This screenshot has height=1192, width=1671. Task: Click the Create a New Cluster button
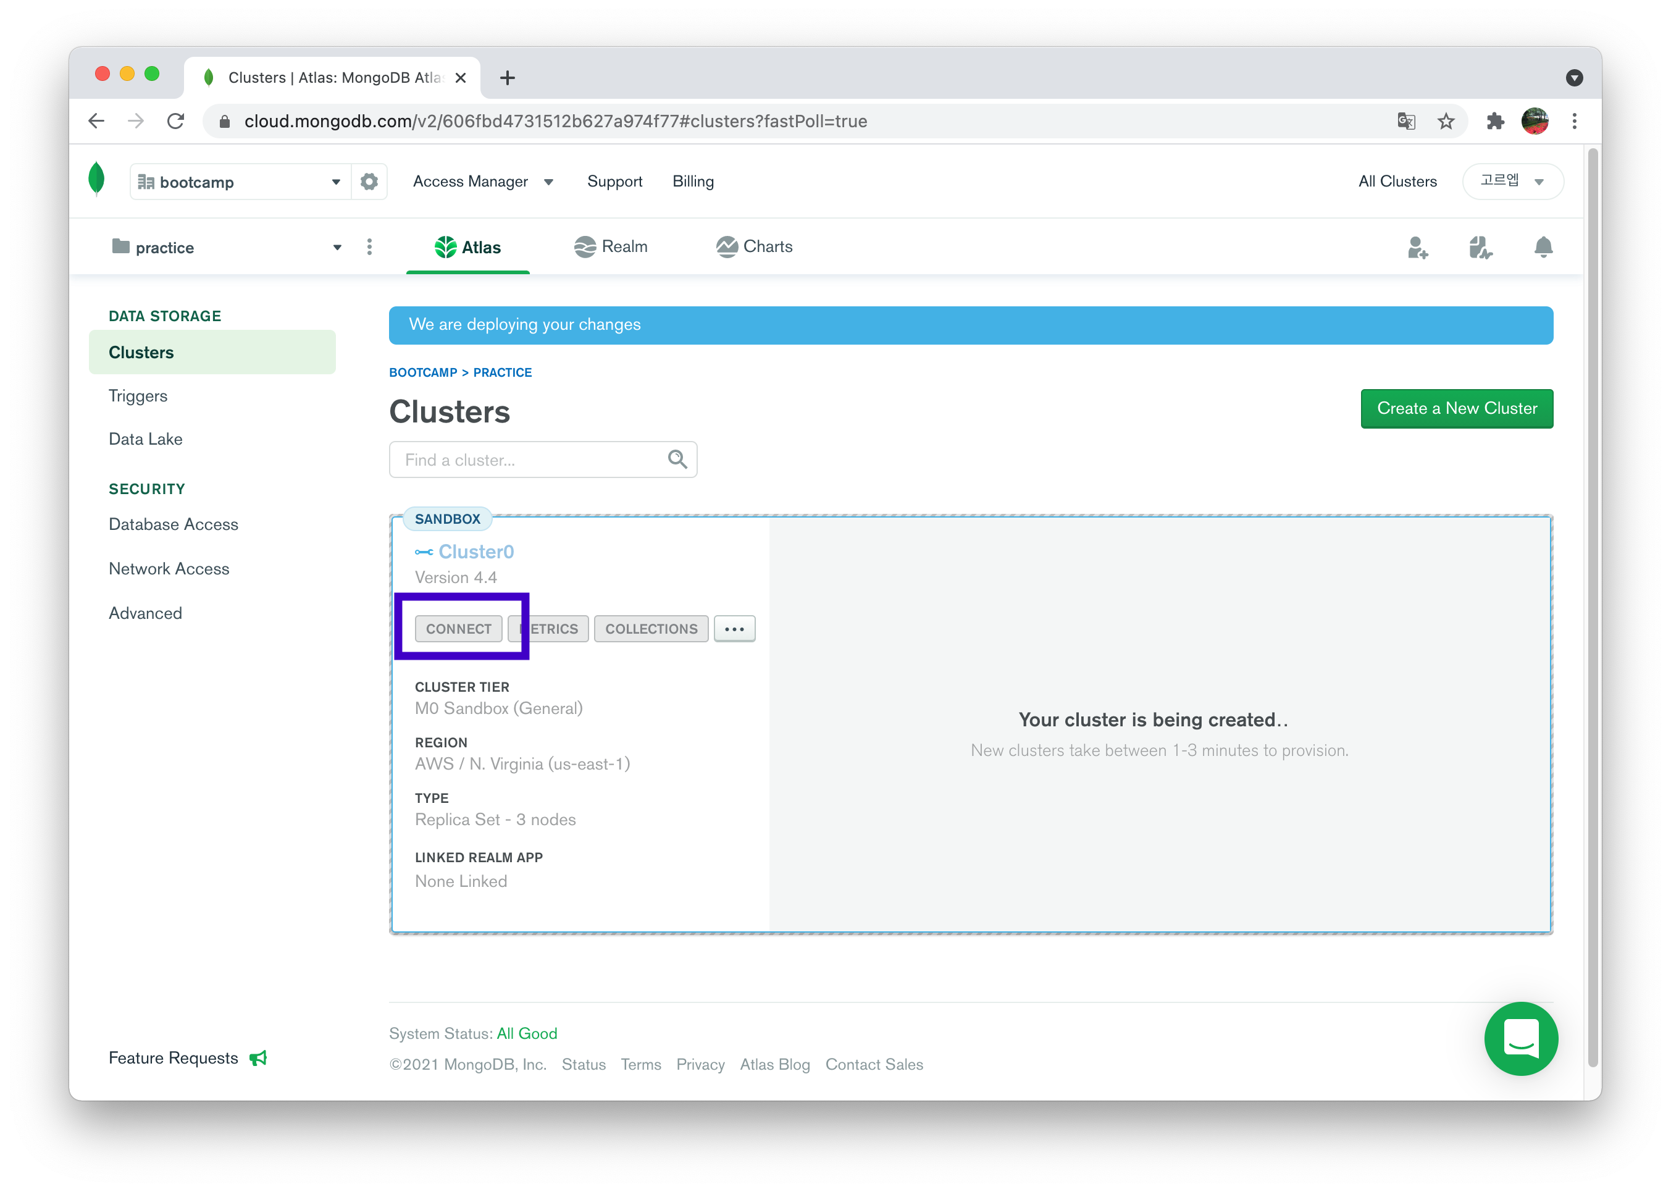[x=1456, y=408]
